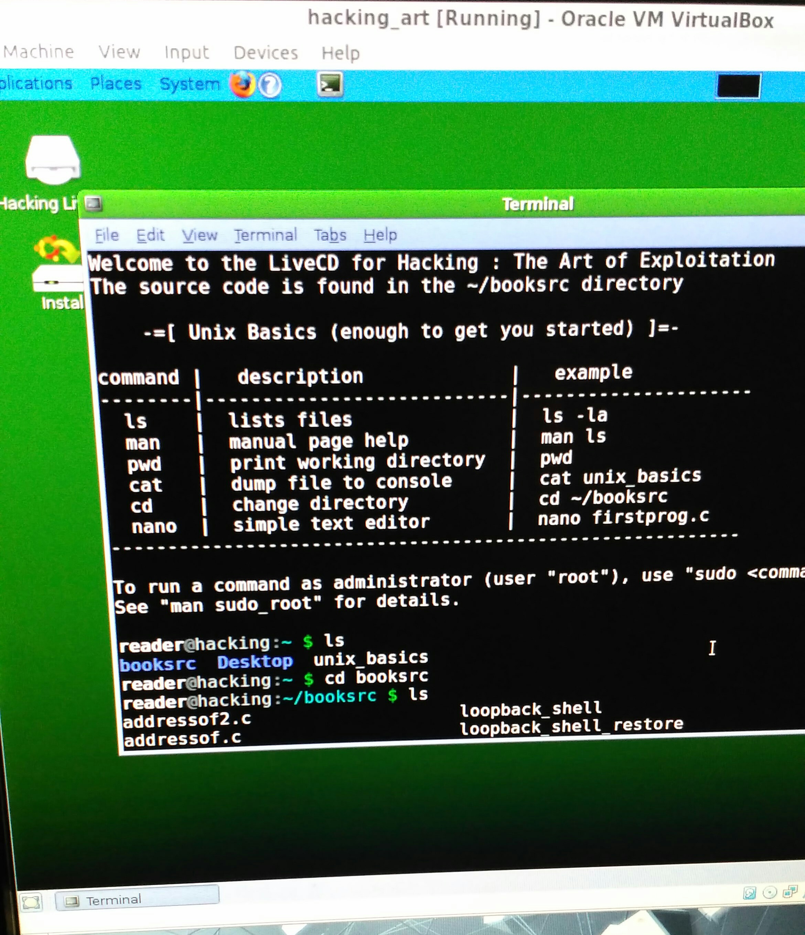Image resolution: width=805 pixels, height=935 pixels.
Task: Open the VirtualBox Machine menu
Action: pos(39,52)
